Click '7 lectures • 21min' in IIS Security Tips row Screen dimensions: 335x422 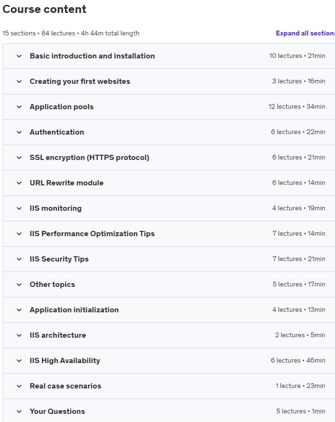pyautogui.click(x=299, y=259)
